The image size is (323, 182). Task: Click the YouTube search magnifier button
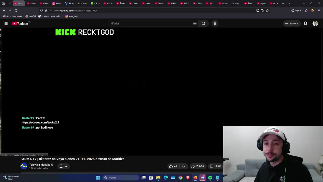click(x=203, y=24)
